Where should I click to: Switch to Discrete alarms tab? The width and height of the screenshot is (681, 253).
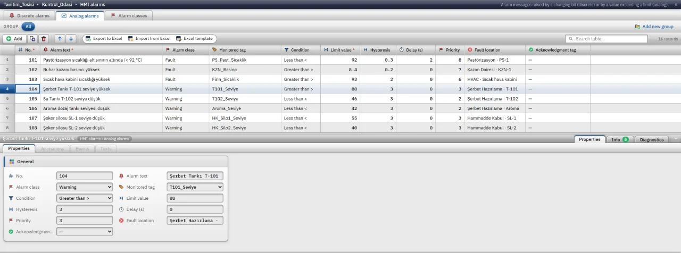click(x=30, y=16)
